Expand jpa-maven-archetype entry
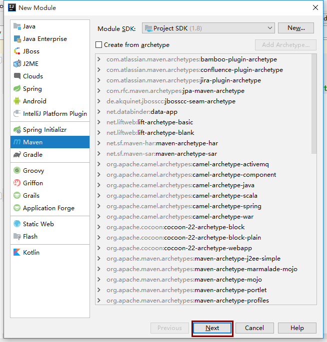Image resolution: width=327 pixels, height=342 pixels. 99,91
